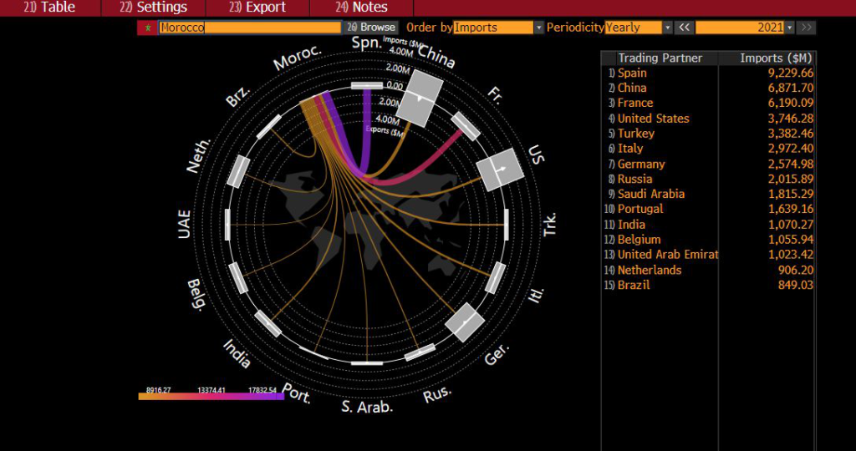The width and height of the screenshot is (856, 451).
Task: Advance to next year with >> arrow
Action: [806, 28]
